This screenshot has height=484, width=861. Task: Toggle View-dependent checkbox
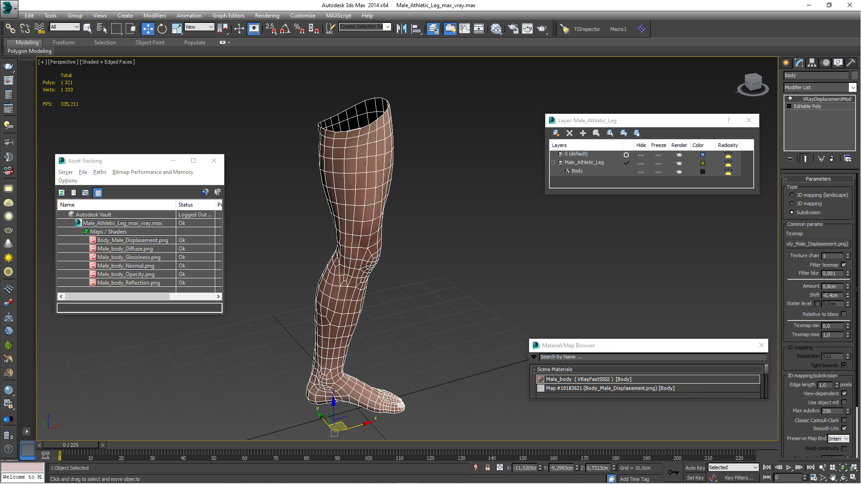coord(844,393)
